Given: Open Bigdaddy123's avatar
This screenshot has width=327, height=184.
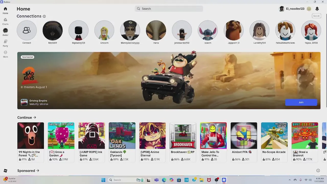Looking at the screenshot, I should click(x=78, y=30).
